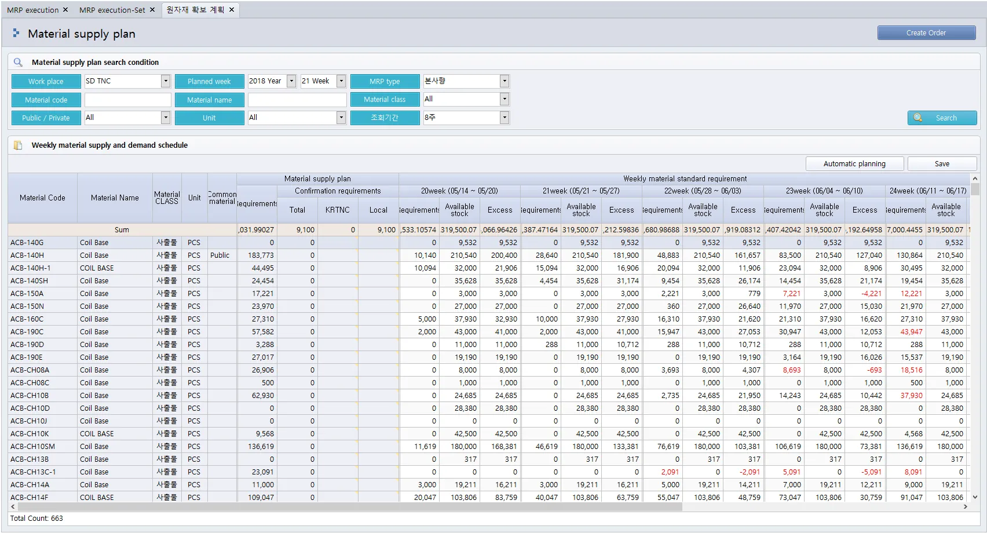Screen dimensions: 987x533
Task: Close the 원자재 확보 계획 tab
Action: [232, 10]
